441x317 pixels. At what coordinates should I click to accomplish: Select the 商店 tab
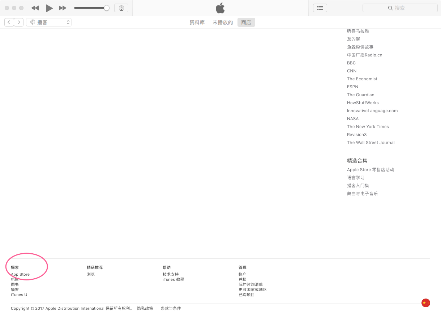pyautogui.click(x=246, y=22)
